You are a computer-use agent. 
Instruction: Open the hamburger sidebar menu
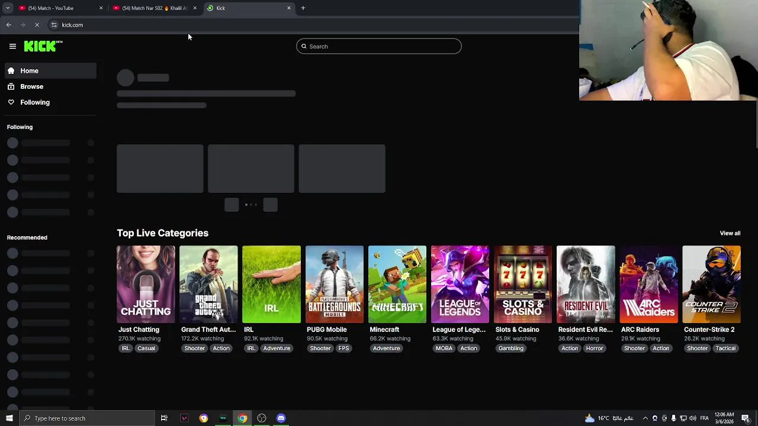click(12, 46)
